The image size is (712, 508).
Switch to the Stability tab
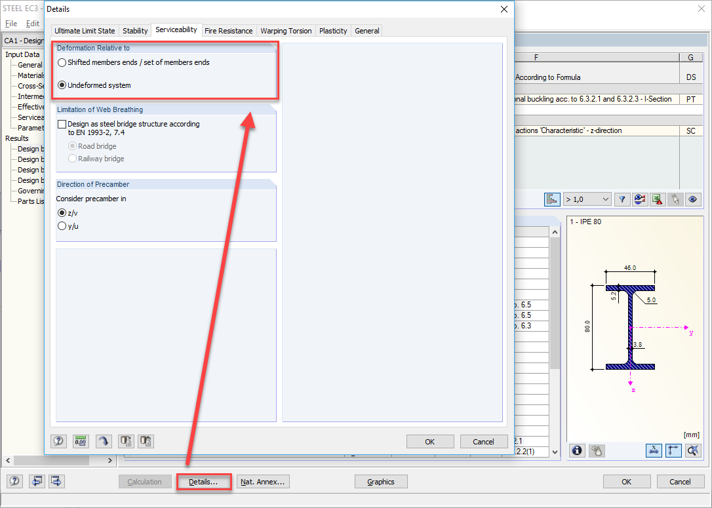point(135,31)
